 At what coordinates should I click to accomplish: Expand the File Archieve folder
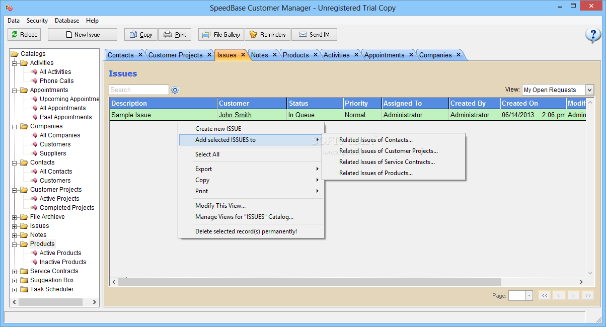(x=15, y=217)
